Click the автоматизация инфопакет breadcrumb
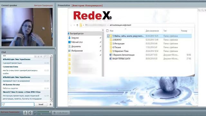This screenshot has width=206, height=116. coord(120,25)
